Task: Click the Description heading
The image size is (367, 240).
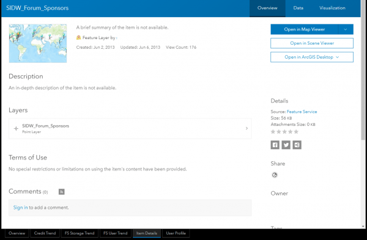Action: [26, 76]
